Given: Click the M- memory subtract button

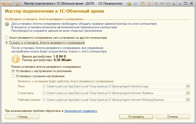Looking at the screenshot, I should (x=169, y=3).
